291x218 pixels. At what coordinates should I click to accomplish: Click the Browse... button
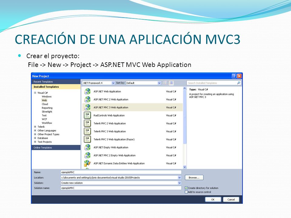194,178
